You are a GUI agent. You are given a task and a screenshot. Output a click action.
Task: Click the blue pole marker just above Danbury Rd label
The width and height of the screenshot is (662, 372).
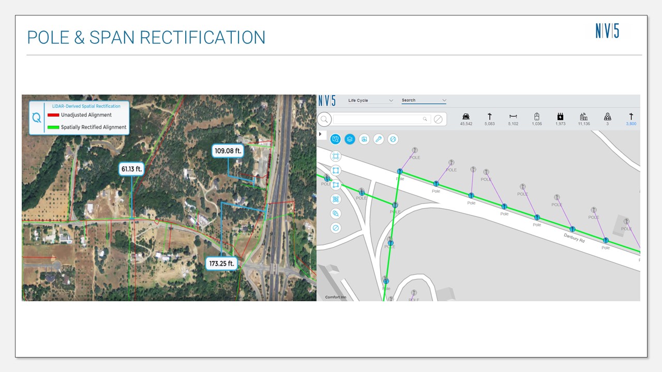coord(572,229)
